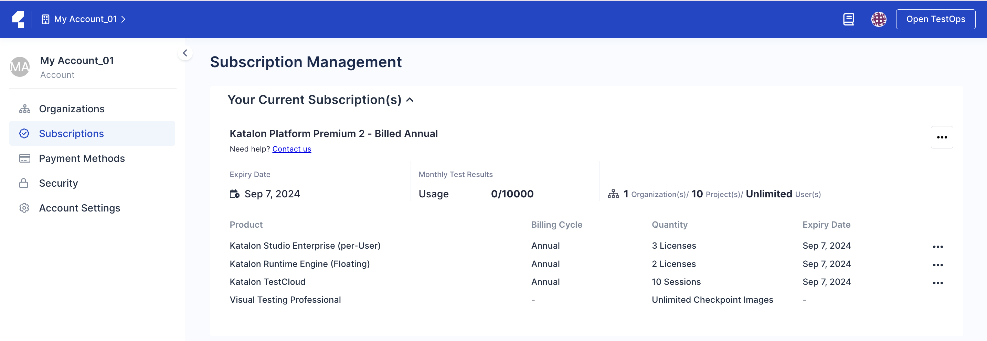Screen dimensions: 987x341
Task: Click the Open TestOps button
Action: pos(935,19)
